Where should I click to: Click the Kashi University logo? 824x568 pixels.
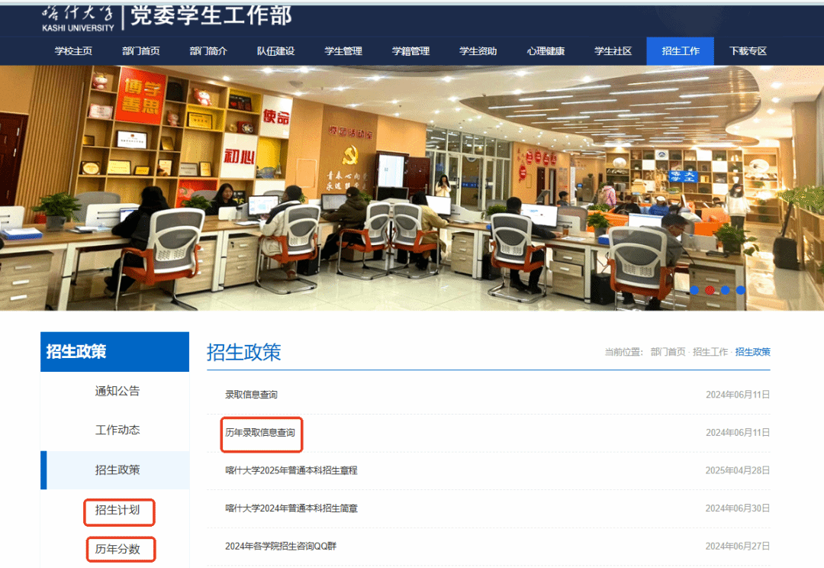pos(78,17)
